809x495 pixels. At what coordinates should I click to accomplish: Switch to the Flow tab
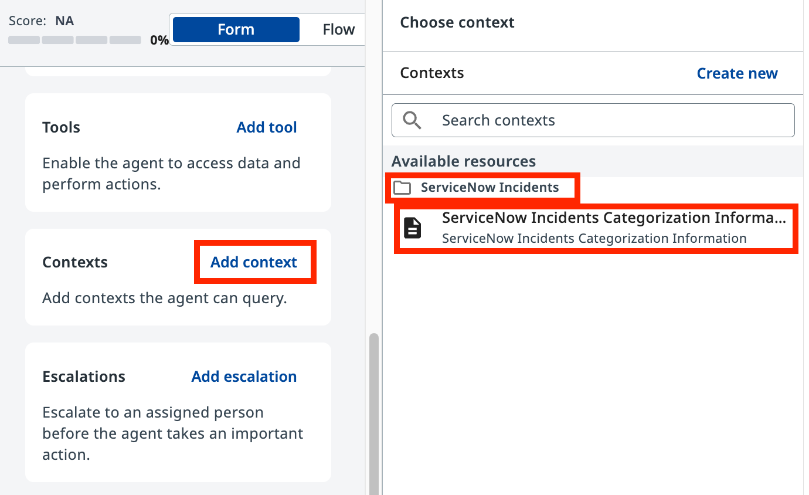click(x=338, y=29)
